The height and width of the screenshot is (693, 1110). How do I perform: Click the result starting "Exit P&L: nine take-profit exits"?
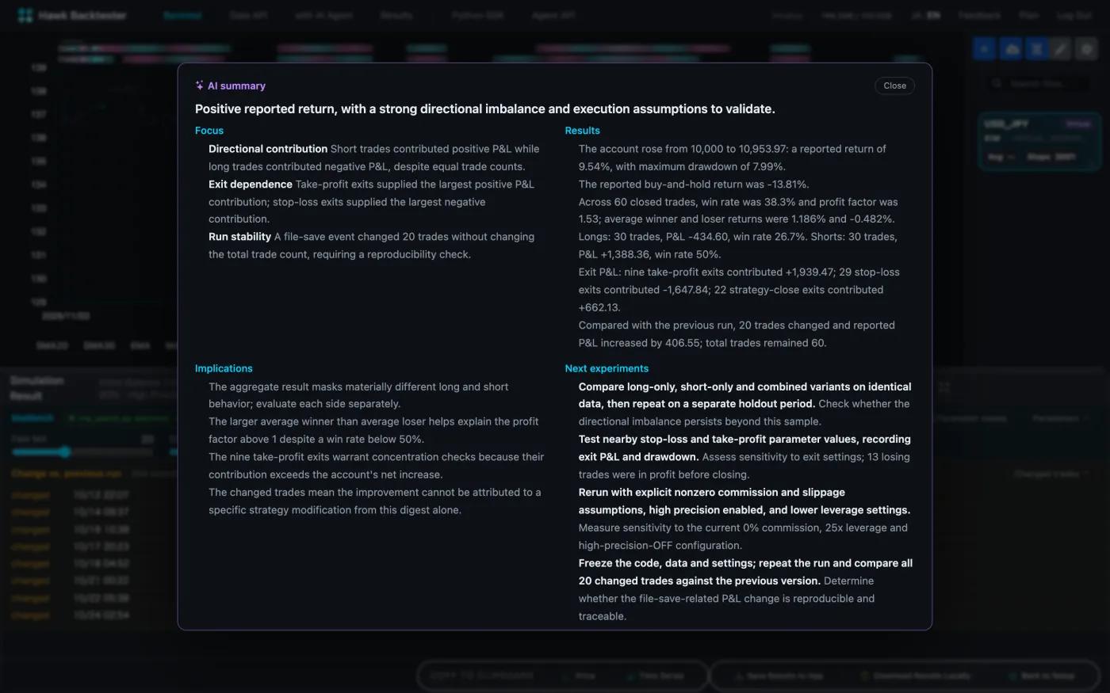[x=739, y=290]
